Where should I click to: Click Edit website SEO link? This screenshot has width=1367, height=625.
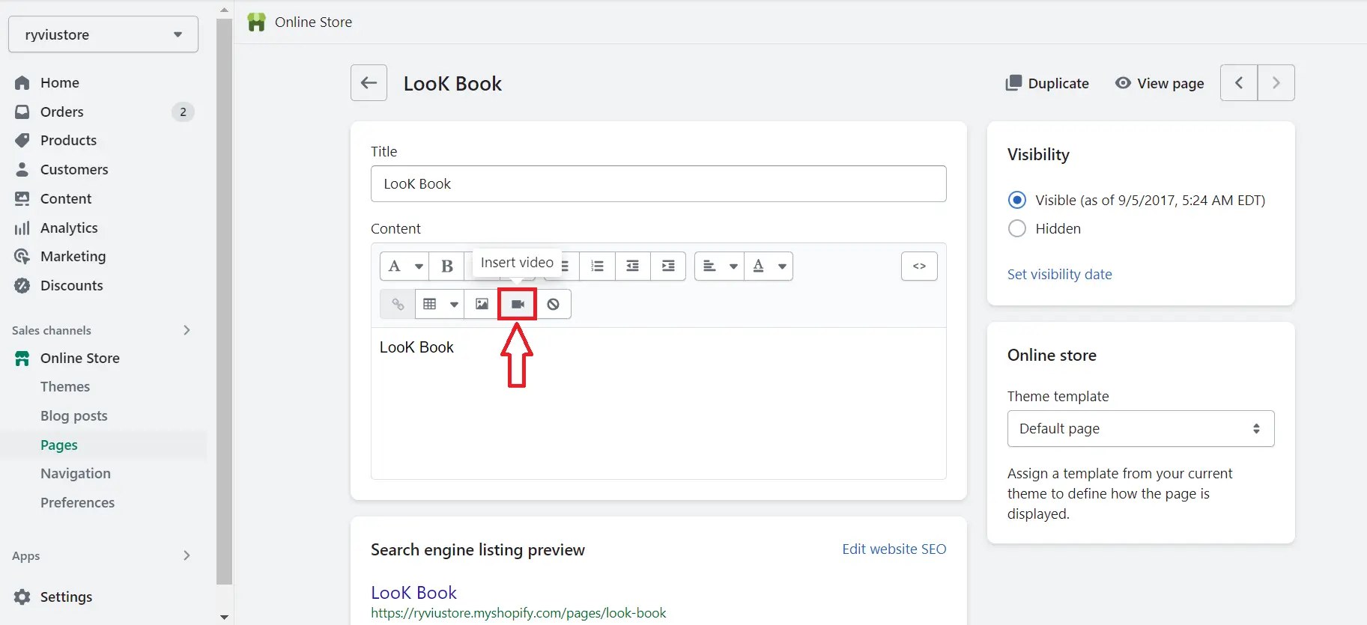pyautogui.click(x=894, y=549)
